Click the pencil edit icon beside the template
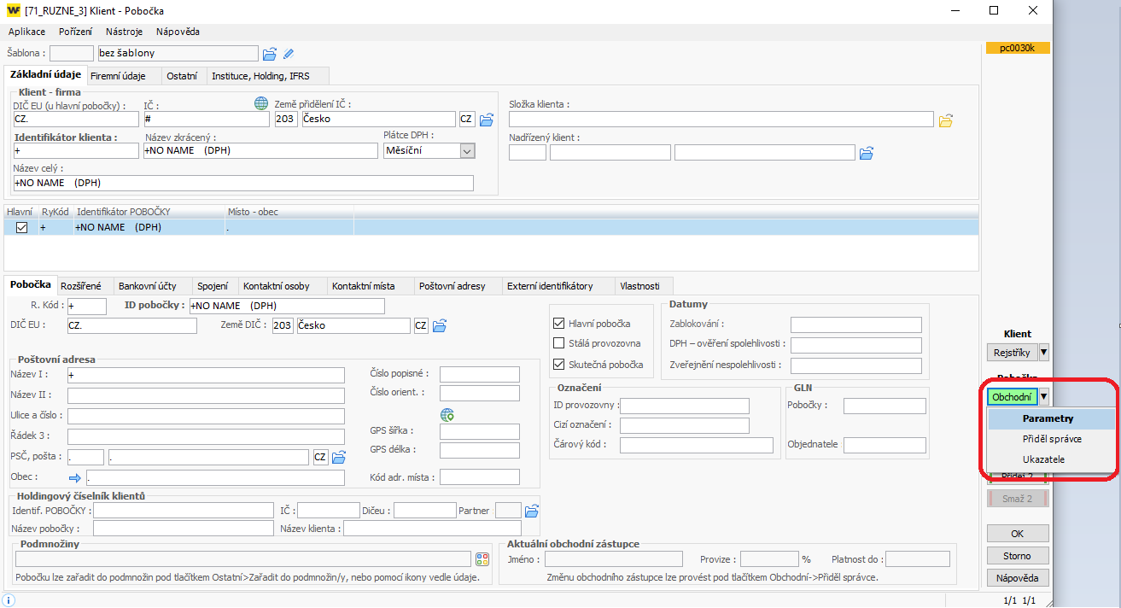The height and width of the screenshot is (608, 1121). pos(289,54)
